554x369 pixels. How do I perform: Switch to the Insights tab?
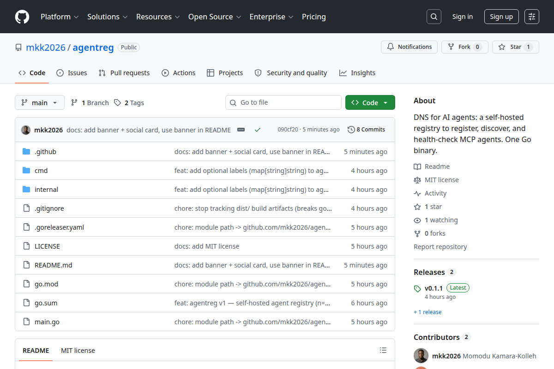(357, 73)
